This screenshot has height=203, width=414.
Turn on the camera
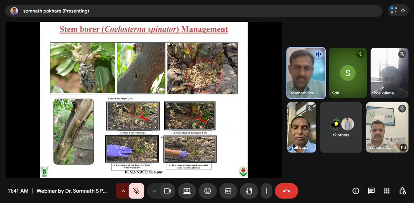[x=168, y=191]
